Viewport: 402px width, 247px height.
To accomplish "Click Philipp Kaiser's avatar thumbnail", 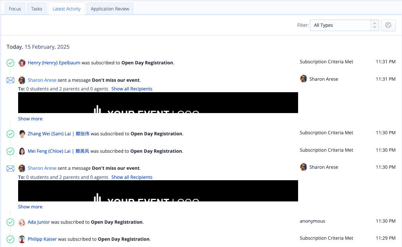I will point(22,239).
